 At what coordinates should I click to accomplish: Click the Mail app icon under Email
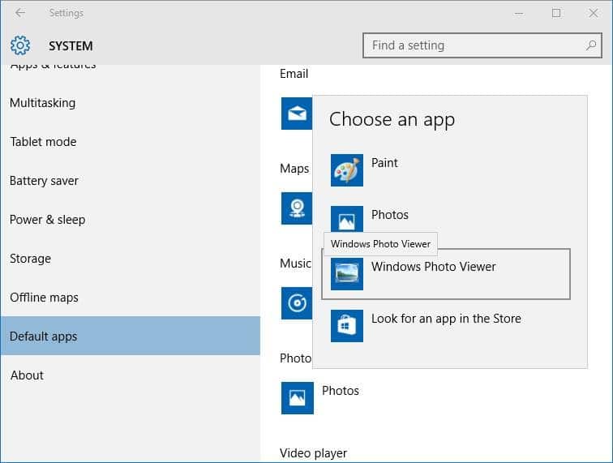(x=297, y=114)
